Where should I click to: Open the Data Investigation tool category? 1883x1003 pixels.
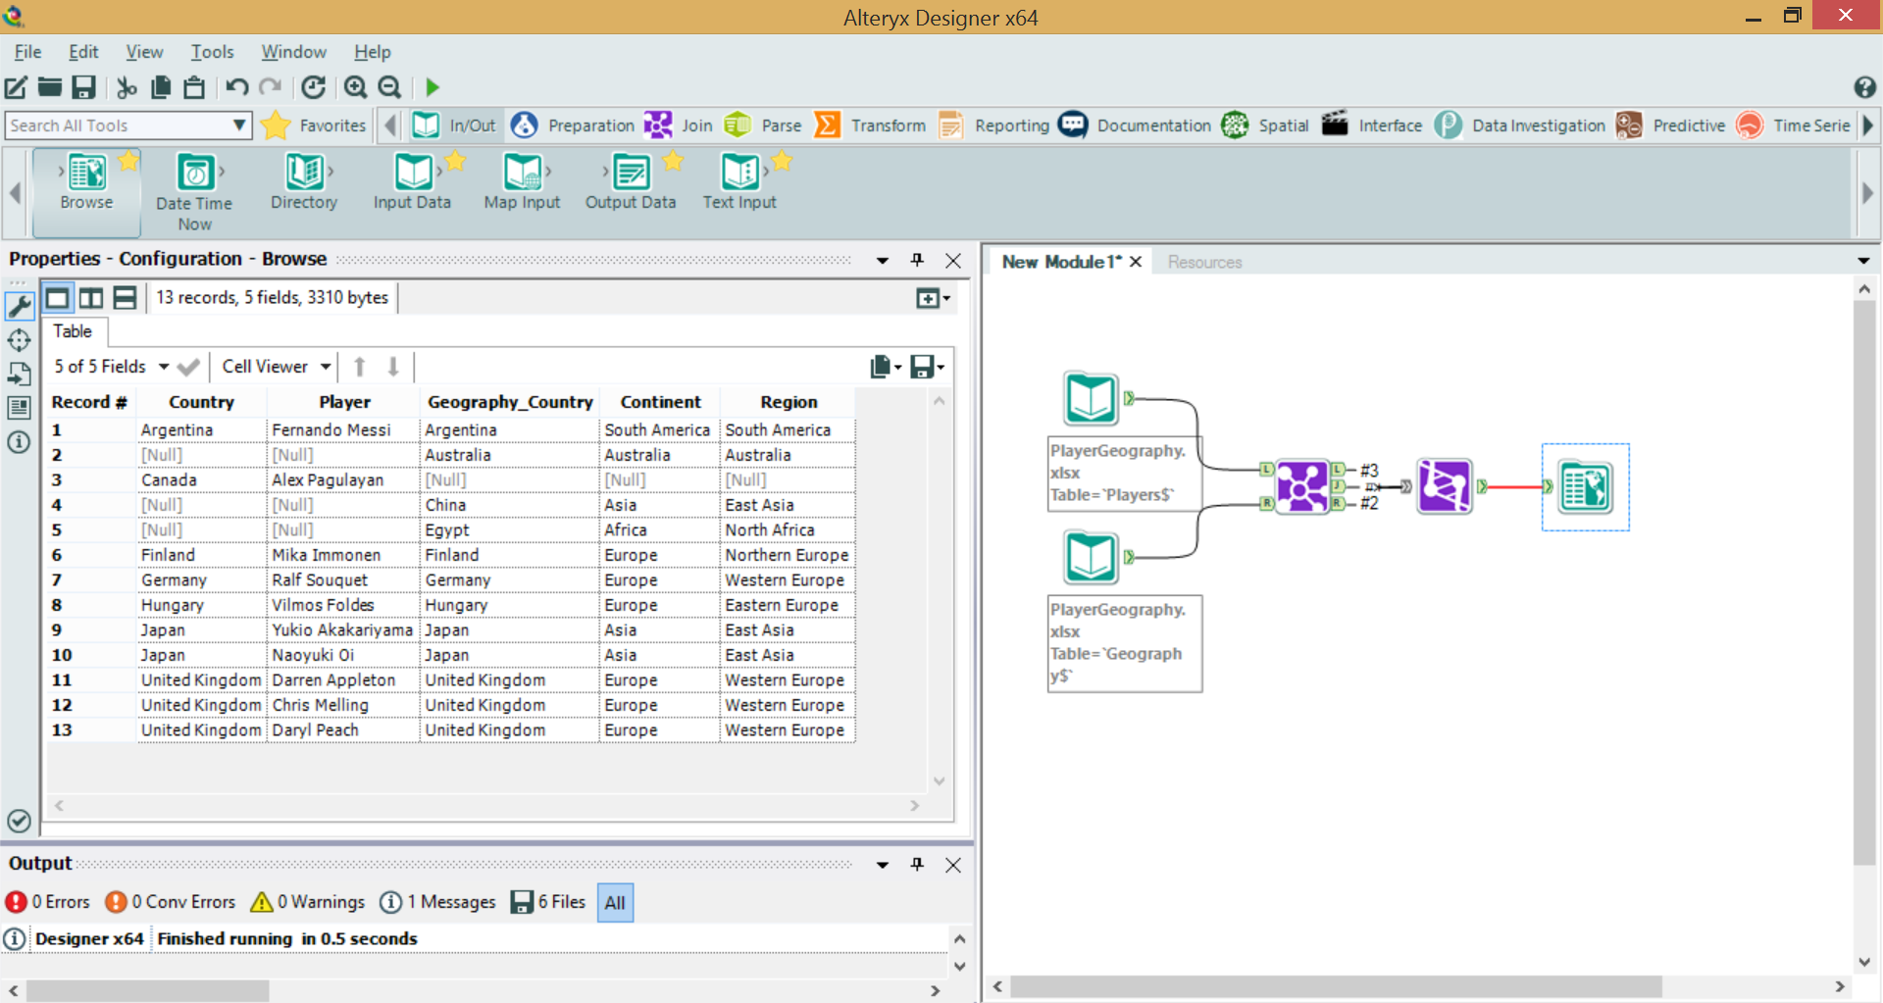click(1521, 125)
